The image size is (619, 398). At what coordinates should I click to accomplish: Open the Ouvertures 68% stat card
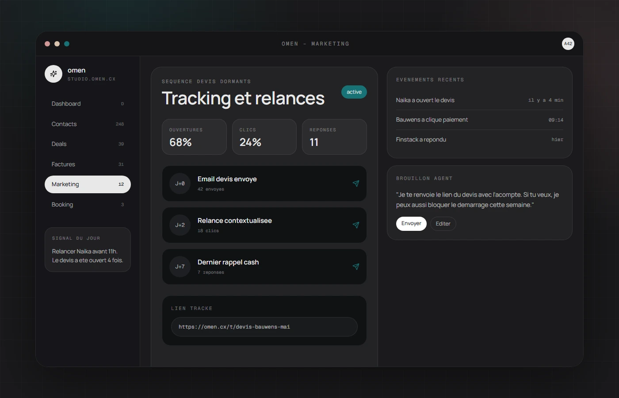tap(194, 137)
